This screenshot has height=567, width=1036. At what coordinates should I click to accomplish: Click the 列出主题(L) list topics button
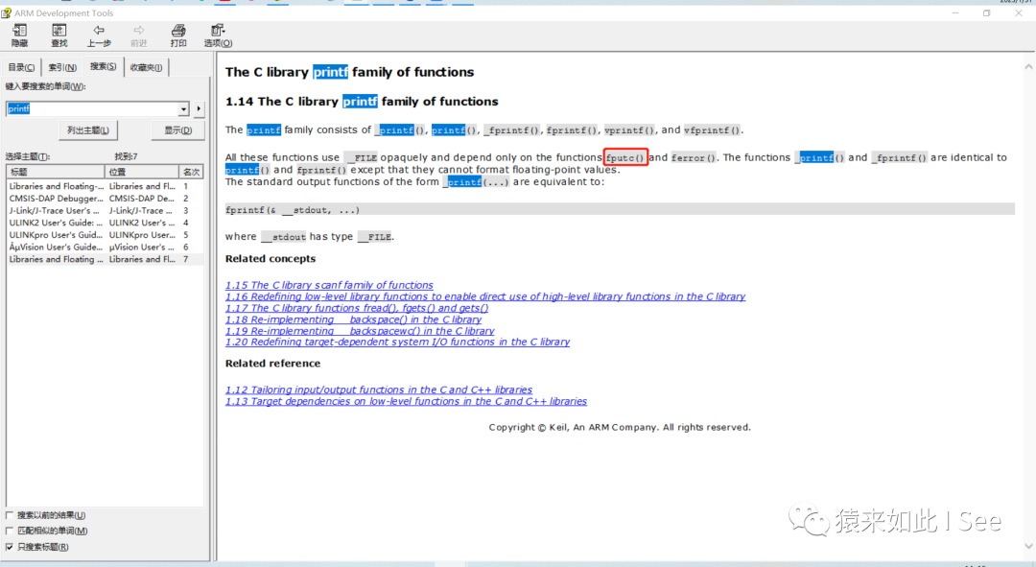coord(88,130)
